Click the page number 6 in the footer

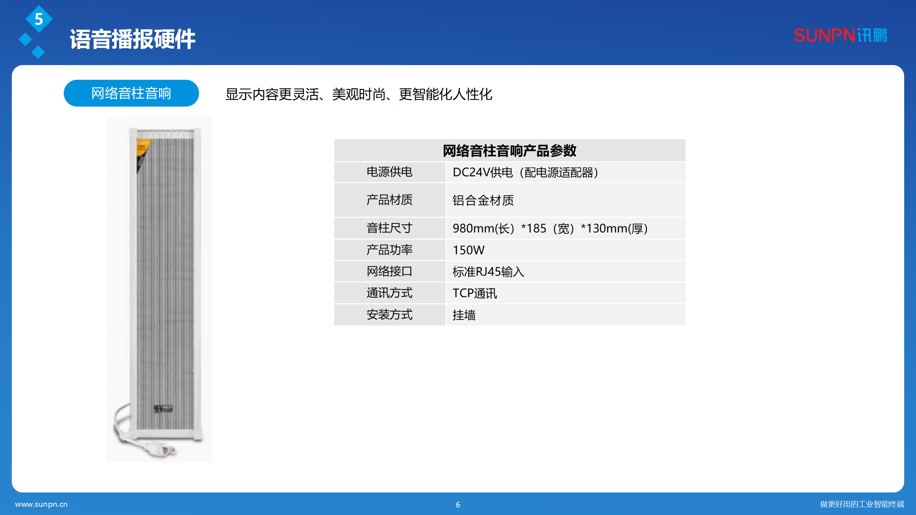point(458,505)
